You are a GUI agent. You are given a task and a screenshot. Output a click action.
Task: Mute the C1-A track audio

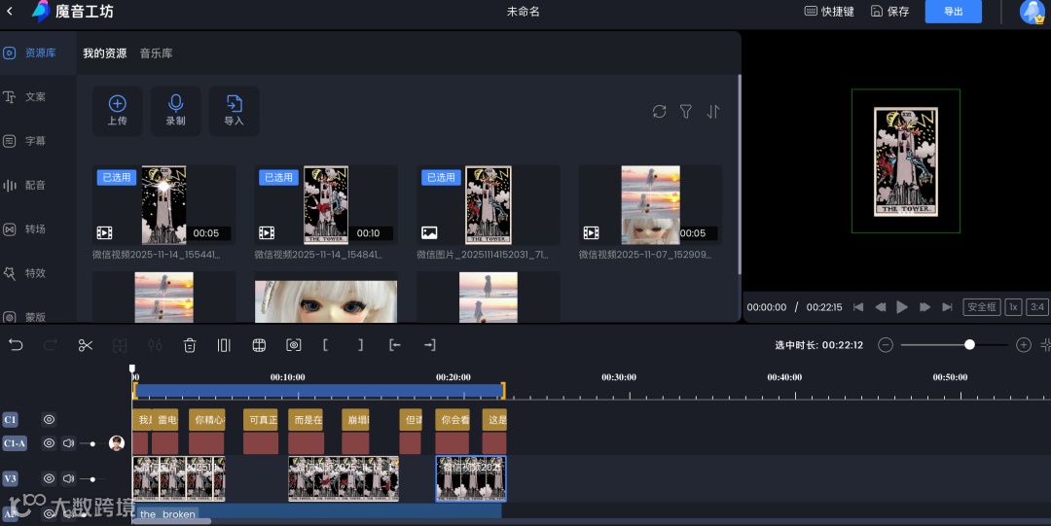click(68, 443)
